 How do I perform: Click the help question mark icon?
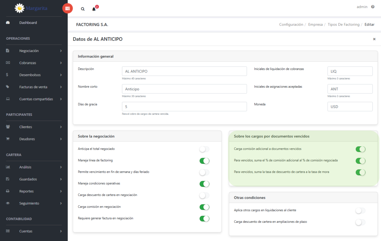(372, 7)
